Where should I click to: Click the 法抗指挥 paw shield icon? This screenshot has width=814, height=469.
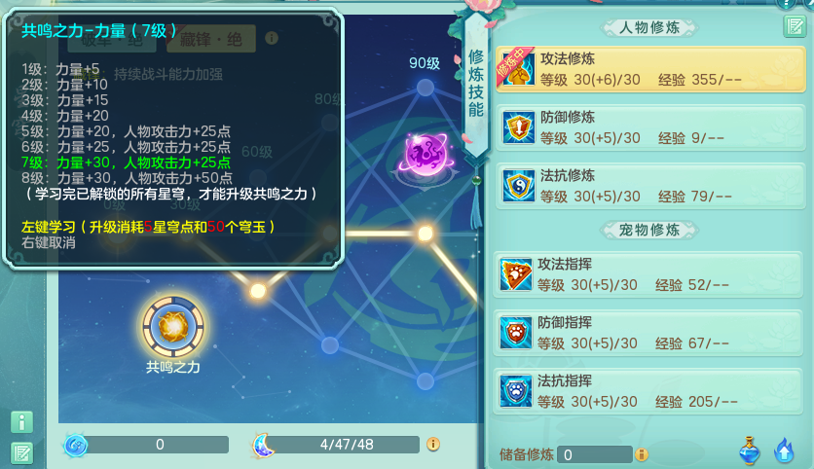pos(515,390)
